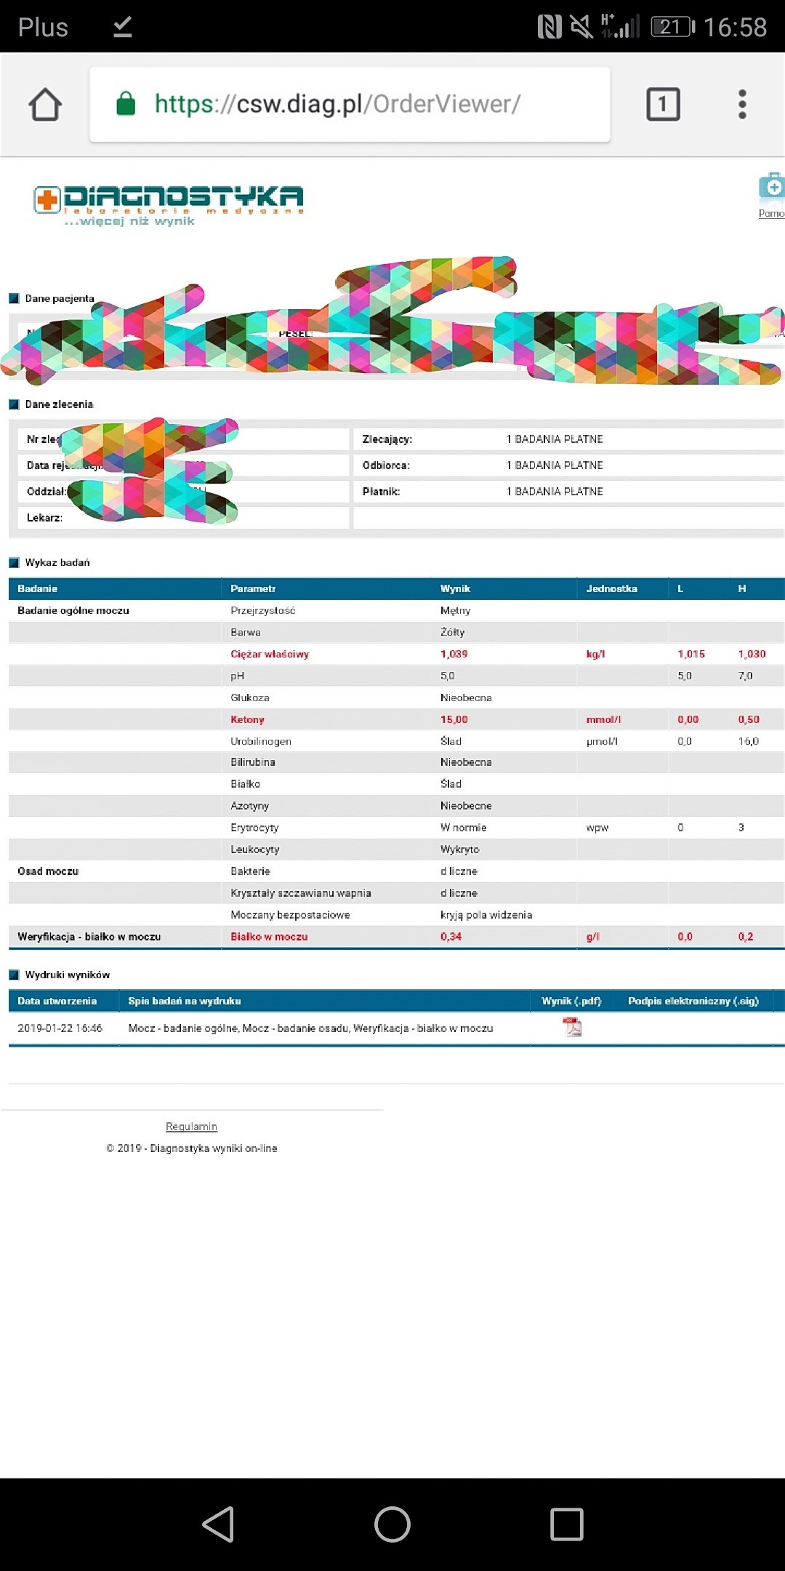Select the Mocz - badanie ogólne printout description
This screenshot has width=785, height=1571.
tap(310, 1028)
